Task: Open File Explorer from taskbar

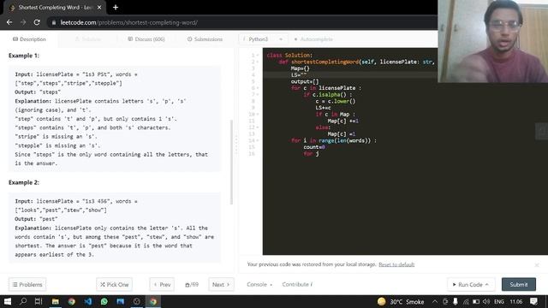Action: coord(55,301)
